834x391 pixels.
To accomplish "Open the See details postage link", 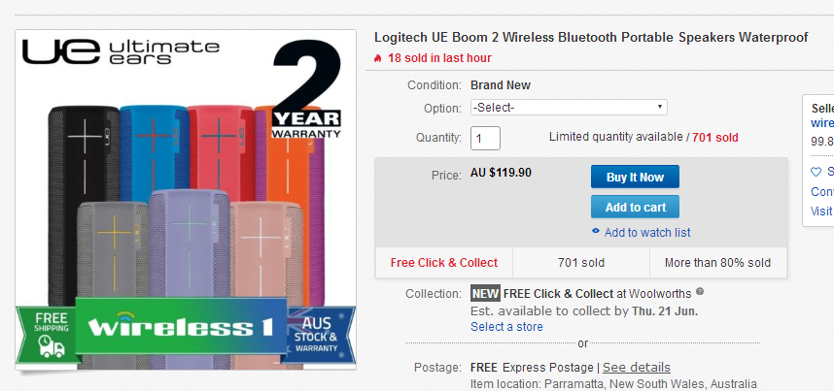I will tap(636, 367).
